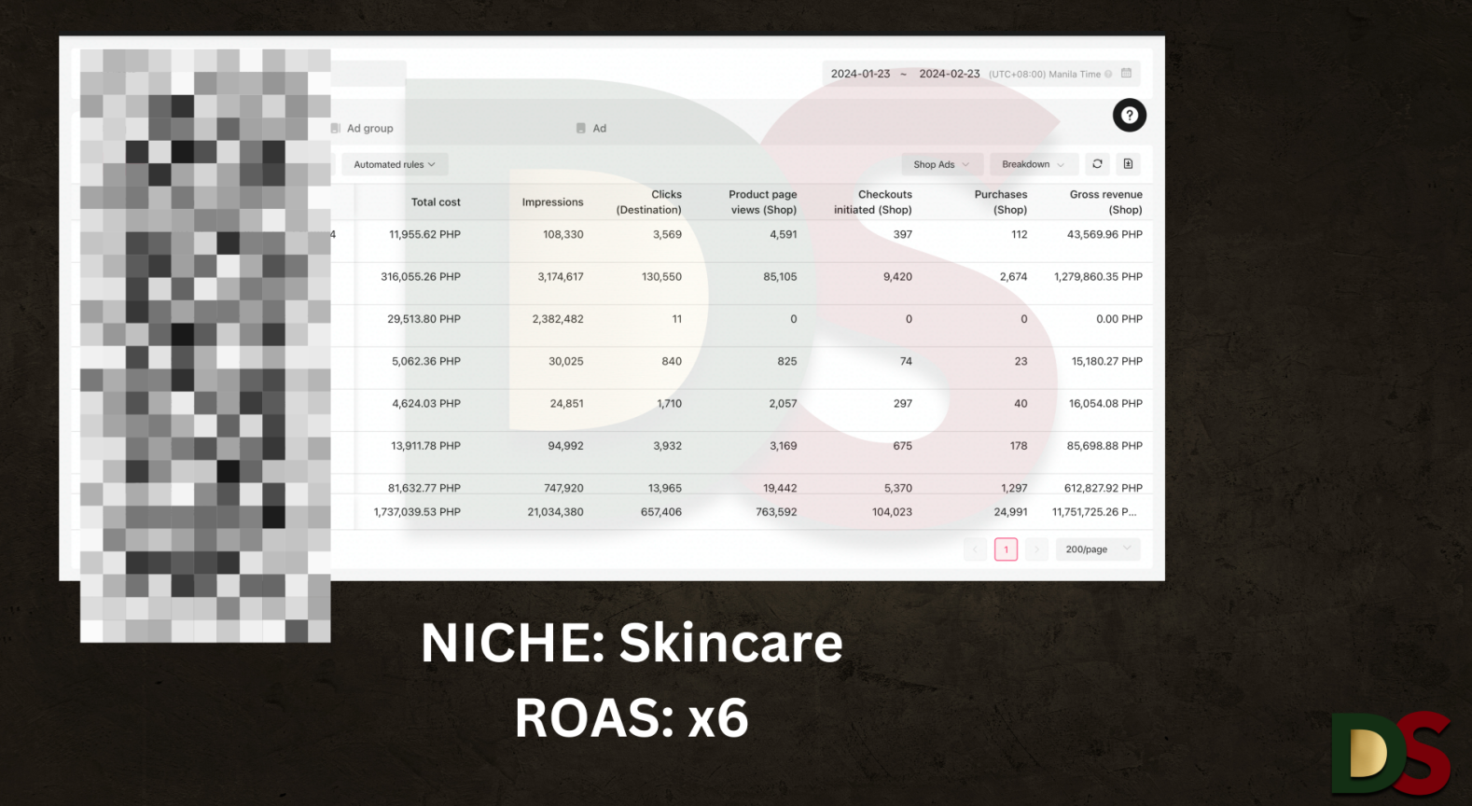This screenshot has width=1472, height=806.
Task: Click the product page views value 19,442
Action: coord(780,487)
